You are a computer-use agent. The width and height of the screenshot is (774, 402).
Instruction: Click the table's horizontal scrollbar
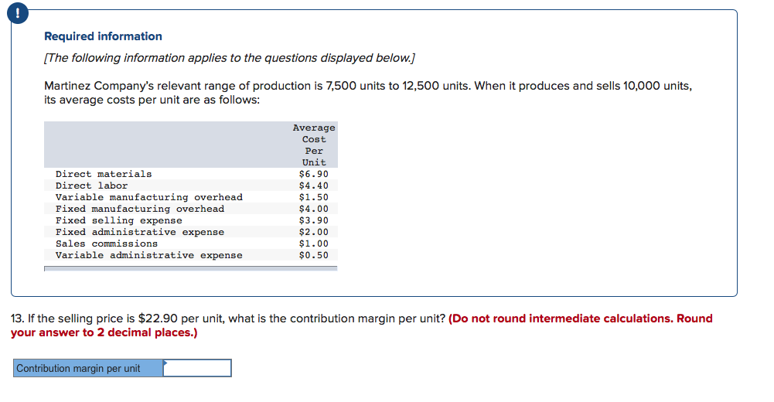(x=190, y=268)
